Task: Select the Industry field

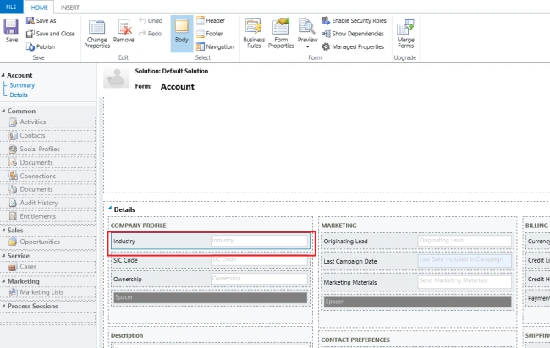Action: (211, 241)
